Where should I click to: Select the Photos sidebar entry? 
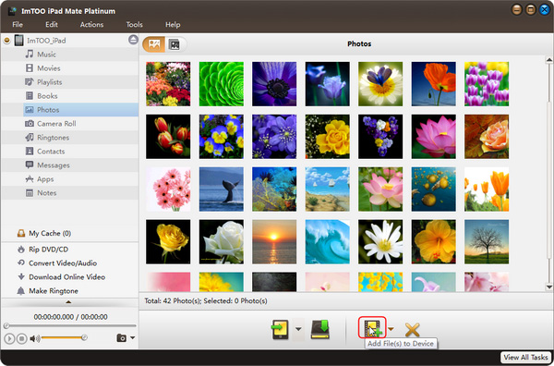(81, 110)
